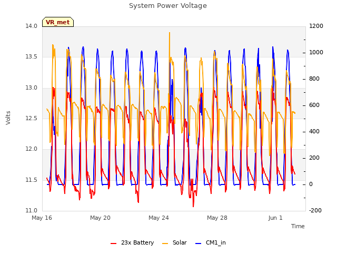Click the 23x Battery legend entry
This screenshot has height=253, width=337.
coord(132,242)
